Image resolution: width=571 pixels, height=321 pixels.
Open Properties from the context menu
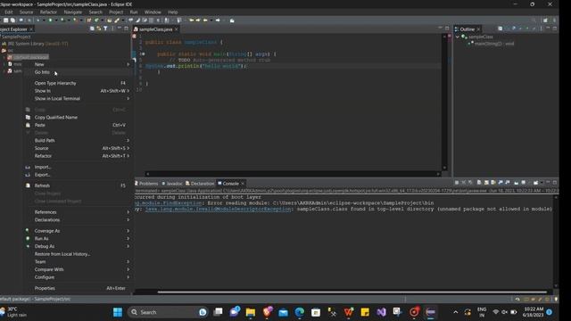(x=45, y=288)
